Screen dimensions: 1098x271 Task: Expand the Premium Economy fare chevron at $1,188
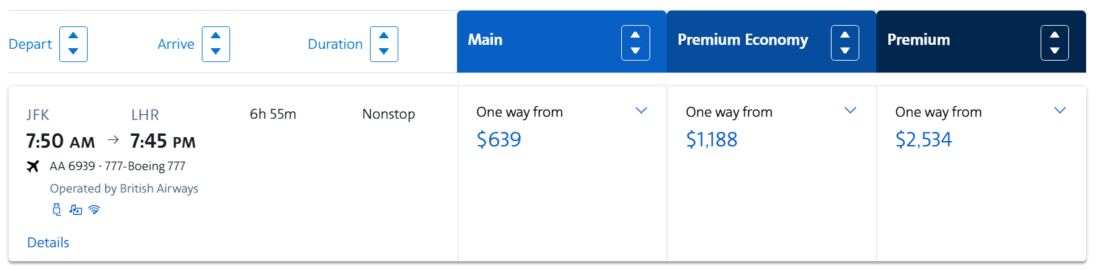point(851,111)
